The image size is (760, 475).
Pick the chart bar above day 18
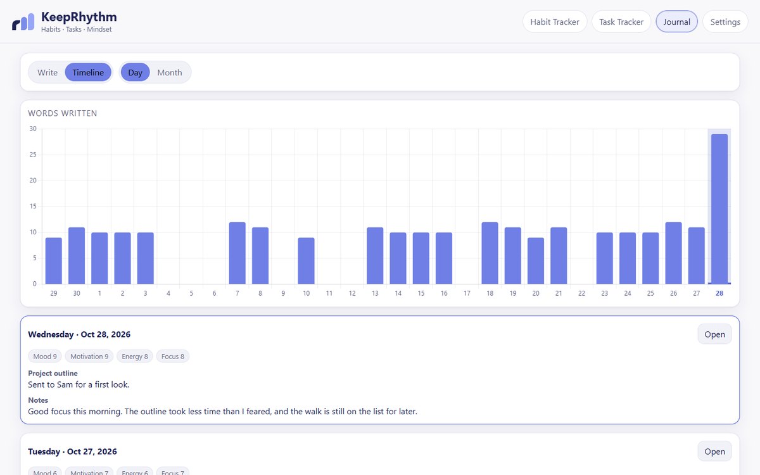pos(490,253)
